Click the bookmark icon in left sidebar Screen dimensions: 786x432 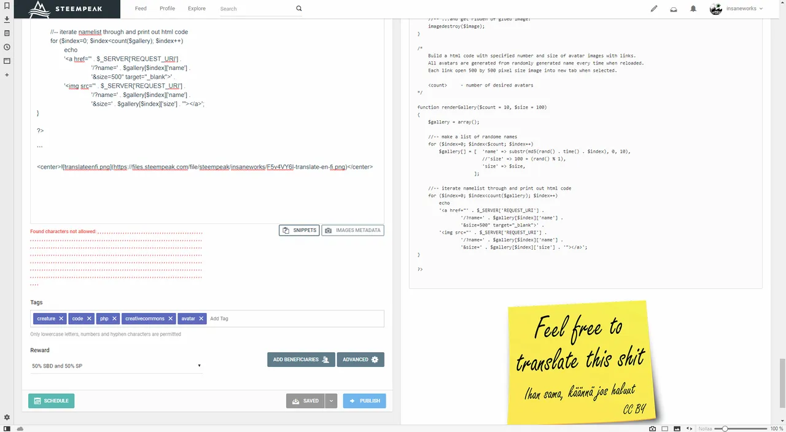pos(7,6)
